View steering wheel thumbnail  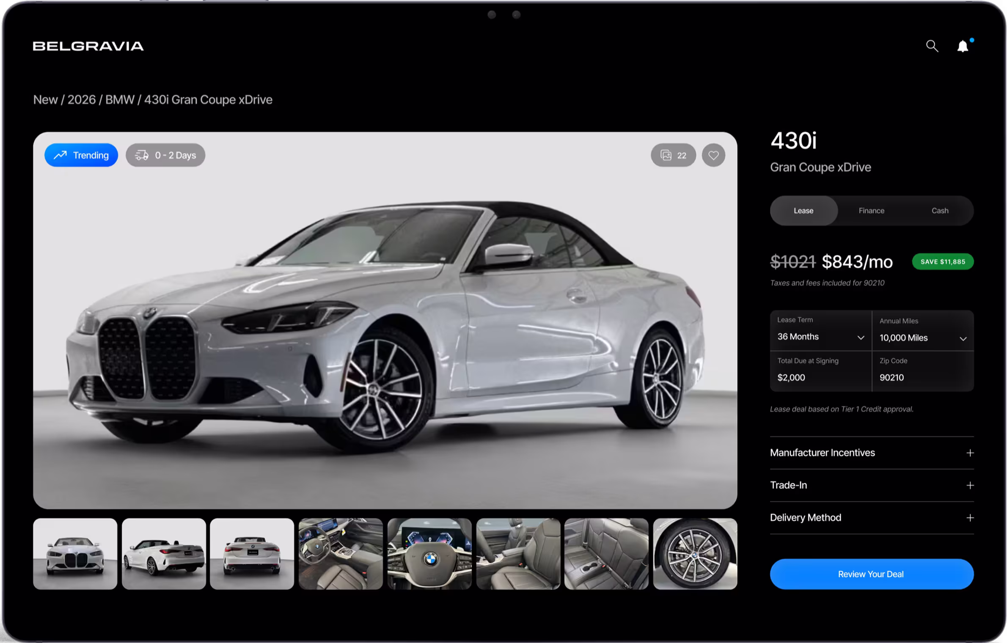tap(429, 554)
